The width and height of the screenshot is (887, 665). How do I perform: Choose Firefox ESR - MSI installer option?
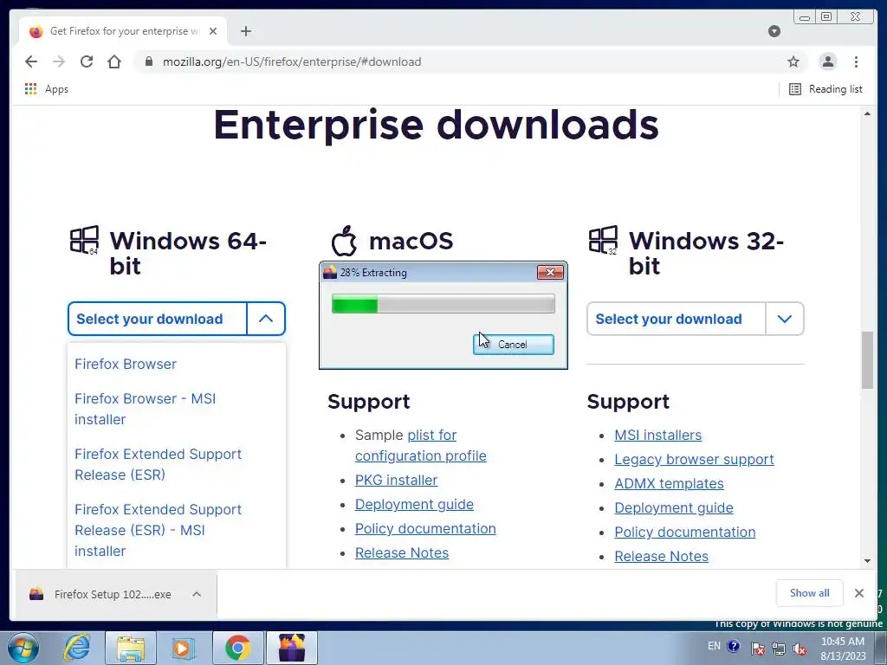point(159,530)
